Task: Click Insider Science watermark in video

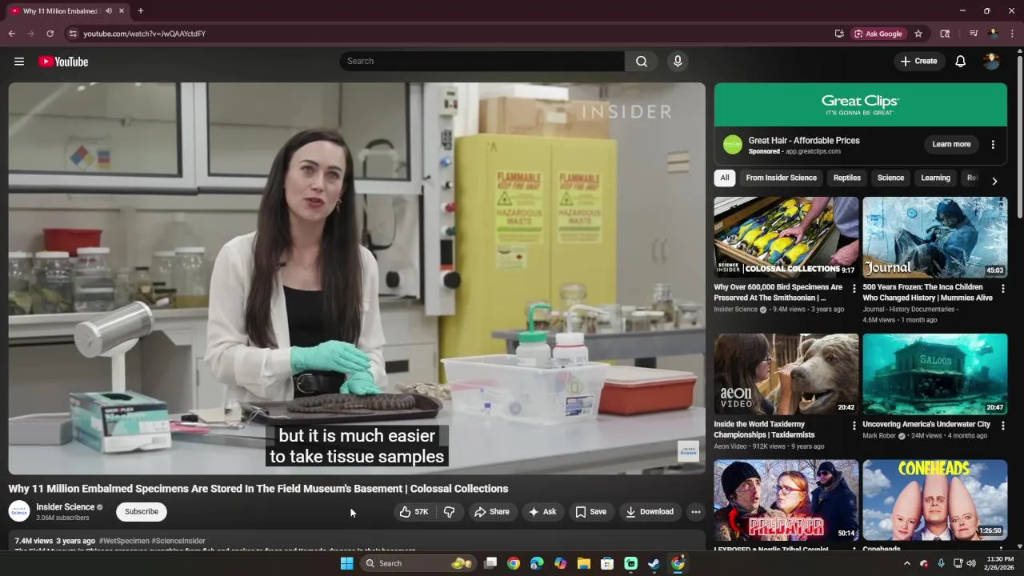Action: 688,451
